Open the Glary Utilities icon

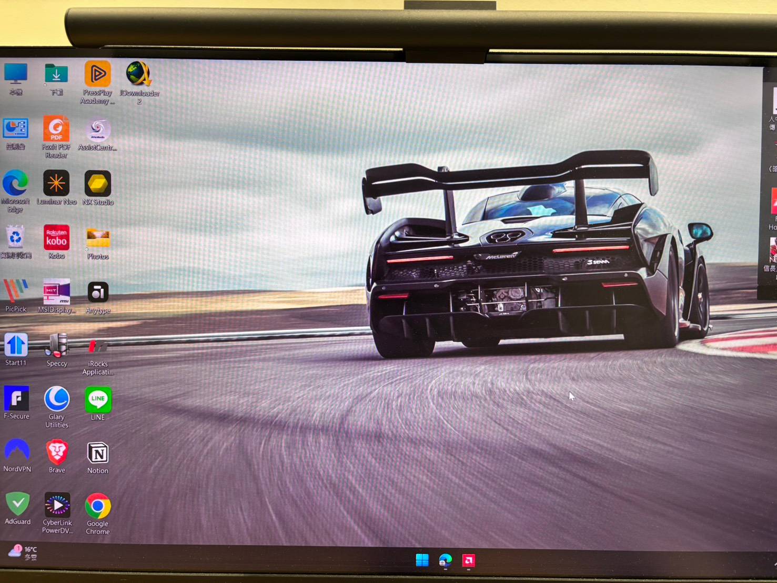(57, 399)
